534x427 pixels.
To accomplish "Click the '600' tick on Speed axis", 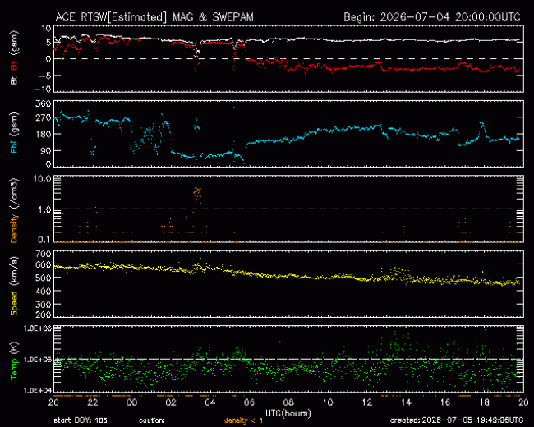I will [x=44, y=265].
